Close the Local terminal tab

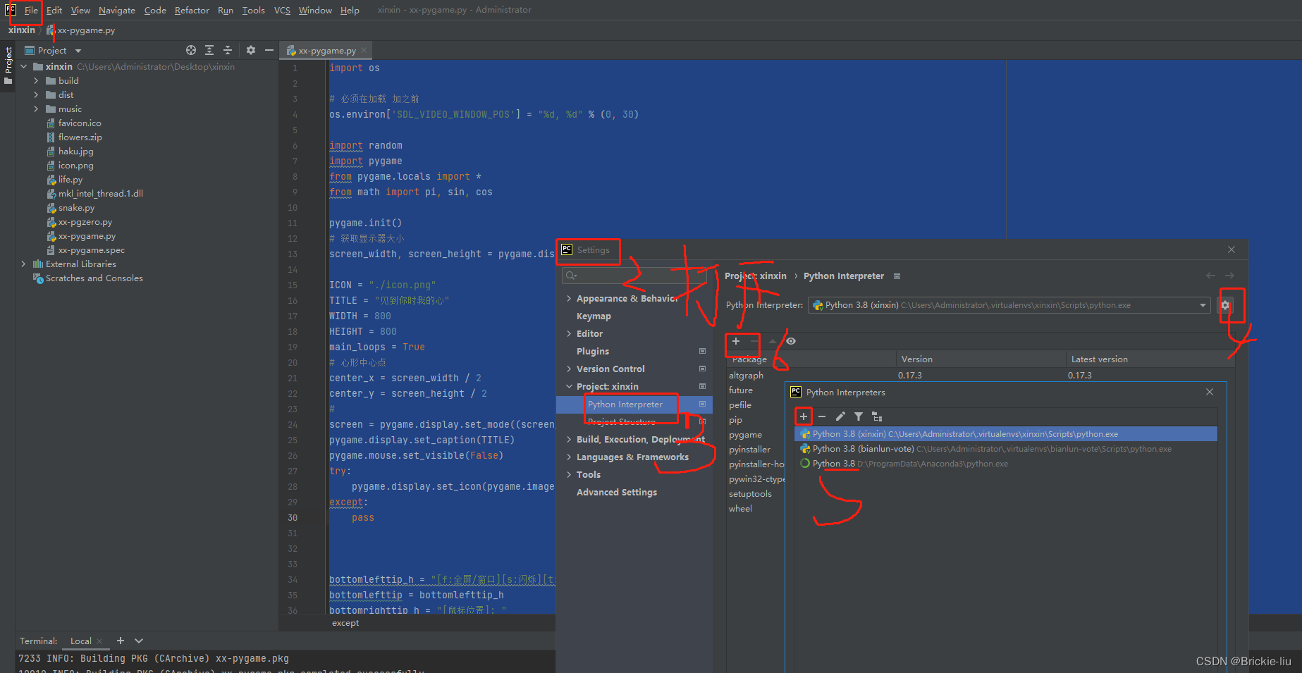(99, 641)
